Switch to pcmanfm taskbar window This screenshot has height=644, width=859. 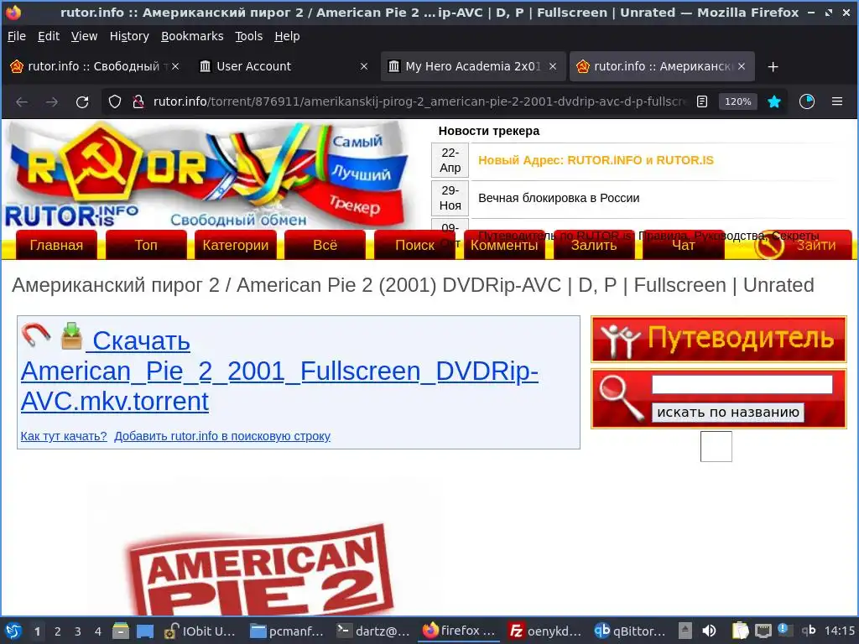point(287,631)
